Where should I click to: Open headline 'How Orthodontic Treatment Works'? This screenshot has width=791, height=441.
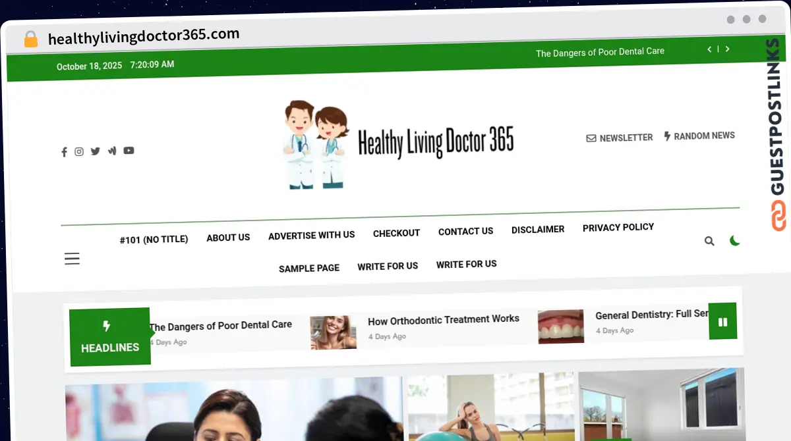pyautogui.click(x=444, y=320)
